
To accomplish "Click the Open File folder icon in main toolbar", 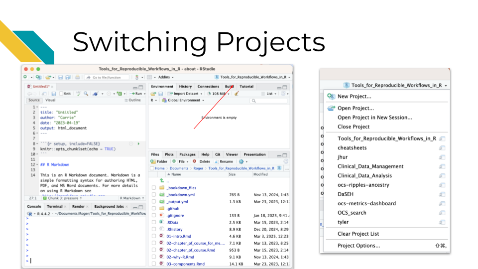I will click(48, 77).
